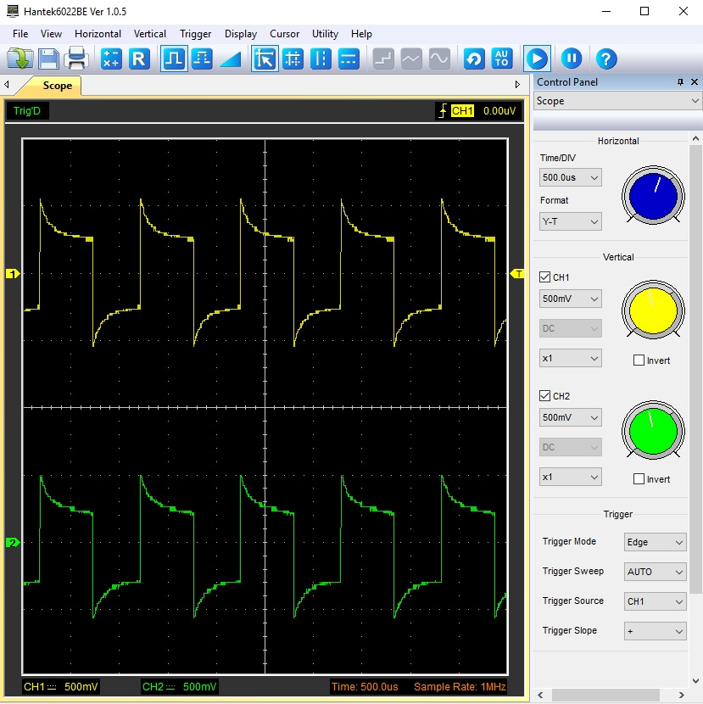Open the Format Y-T dropdown
The height and width of the screenshot is (704, 703).
(571, 221)
